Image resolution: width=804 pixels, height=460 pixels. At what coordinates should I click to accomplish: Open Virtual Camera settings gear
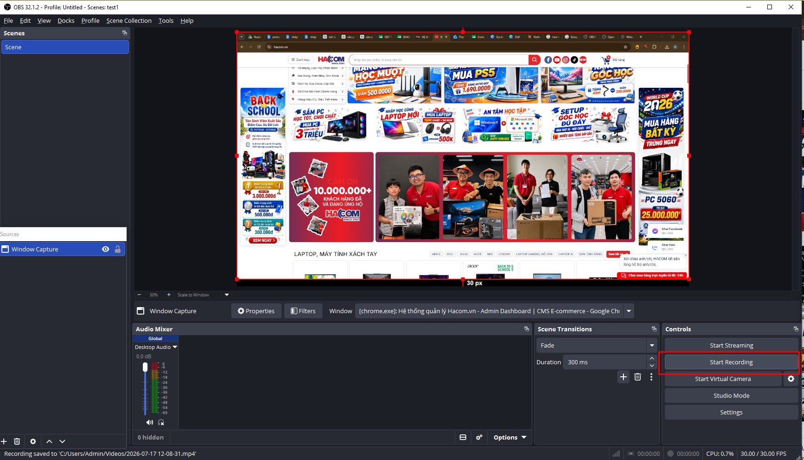pyautogui.click(x=791, y=379)
